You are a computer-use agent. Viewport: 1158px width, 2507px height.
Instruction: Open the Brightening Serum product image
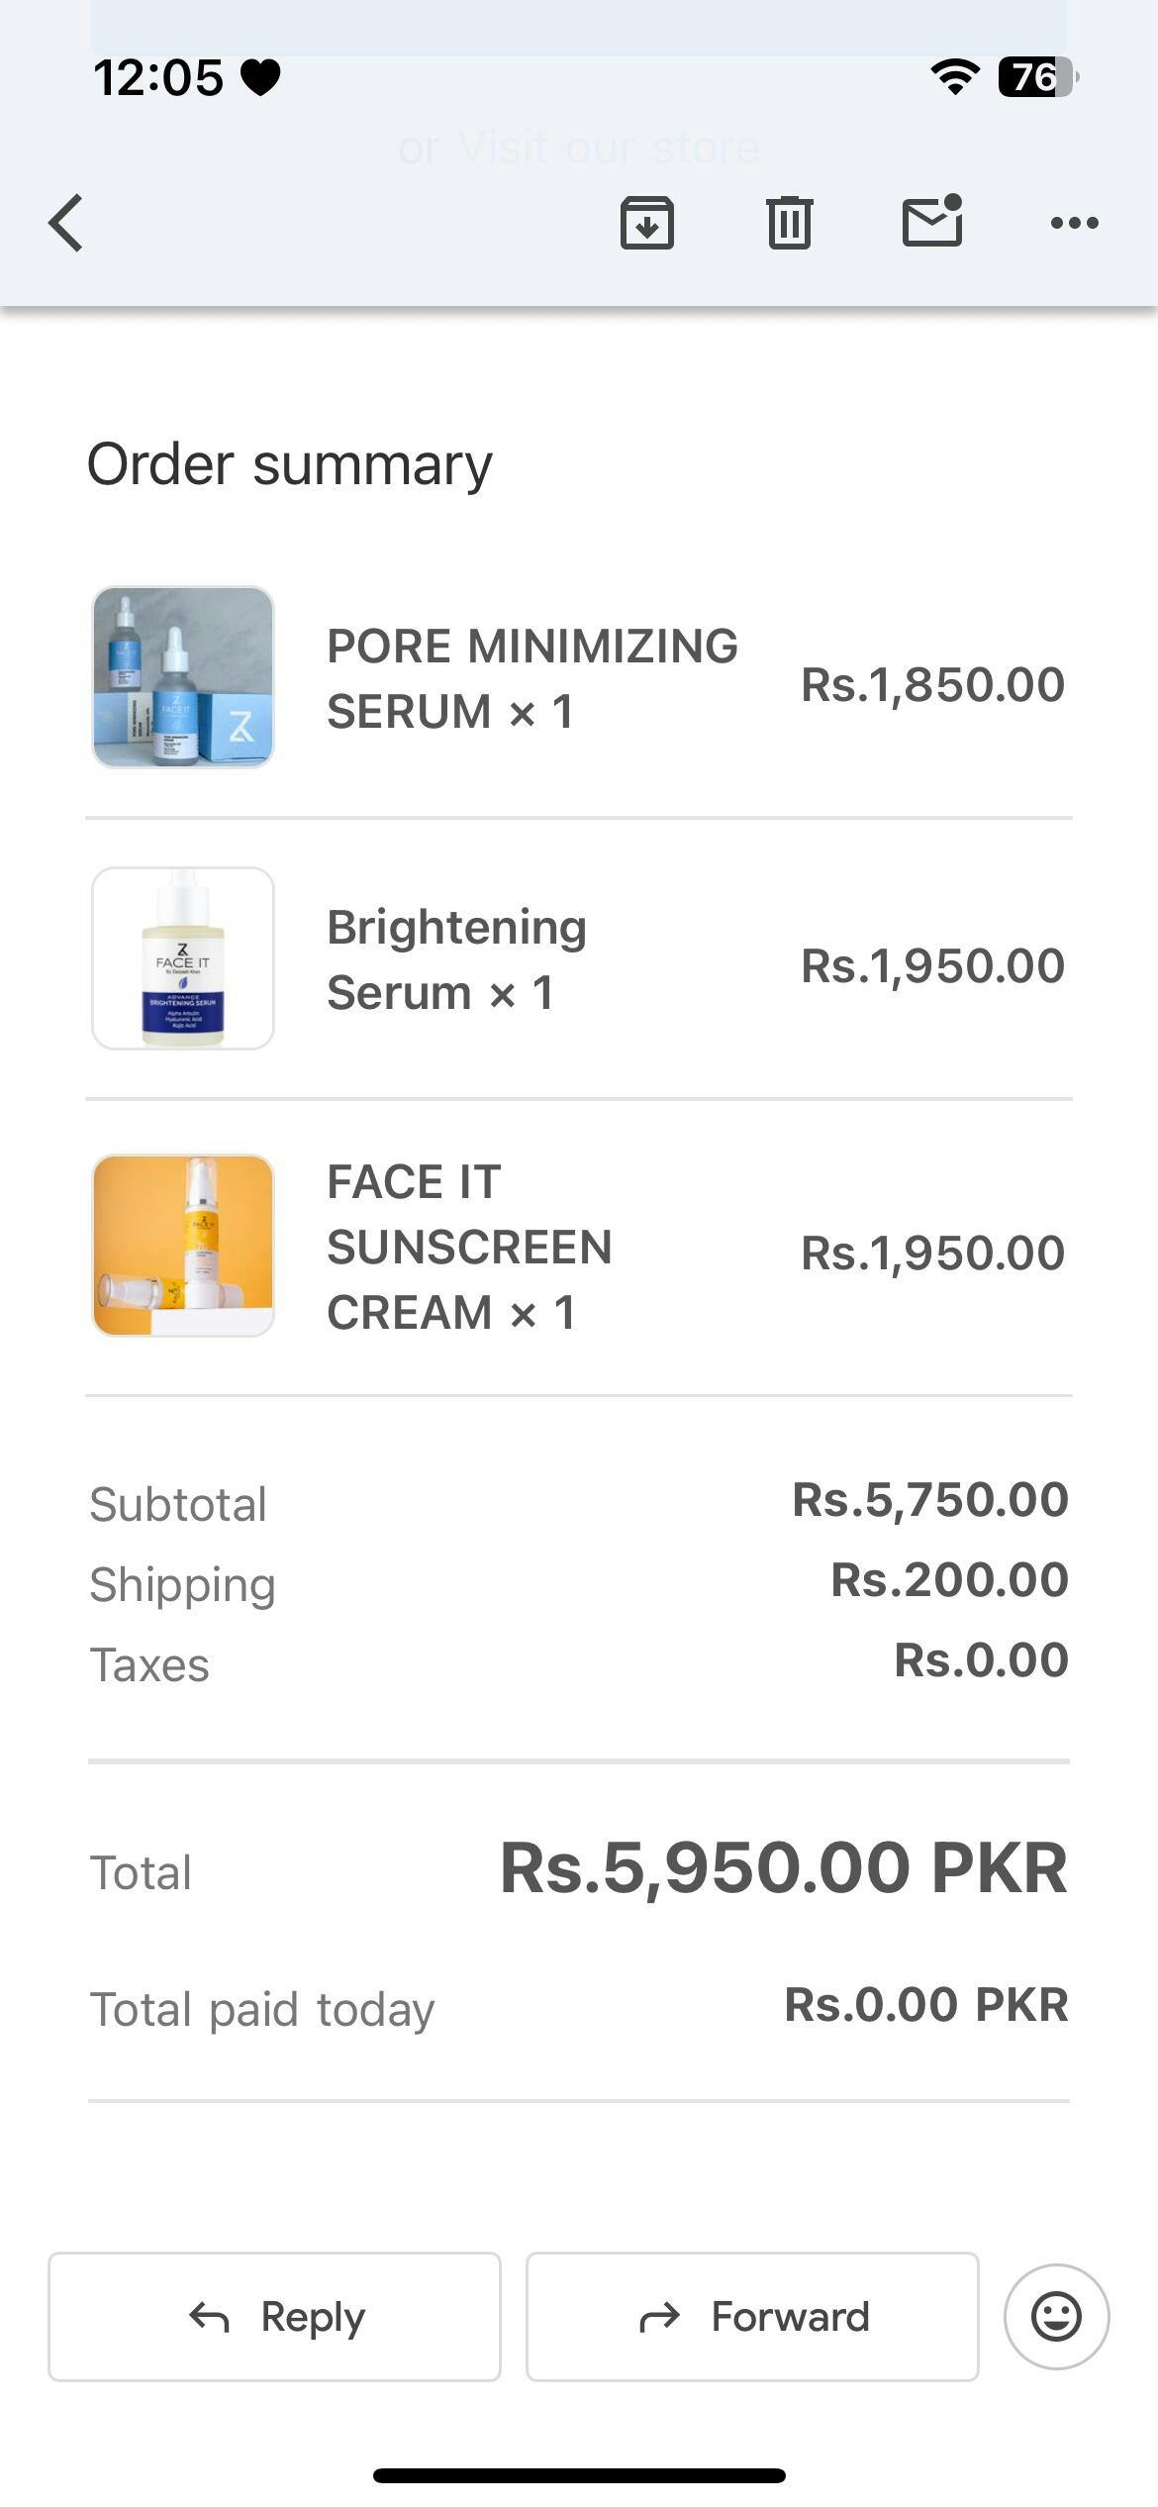(x=183, y=958)
